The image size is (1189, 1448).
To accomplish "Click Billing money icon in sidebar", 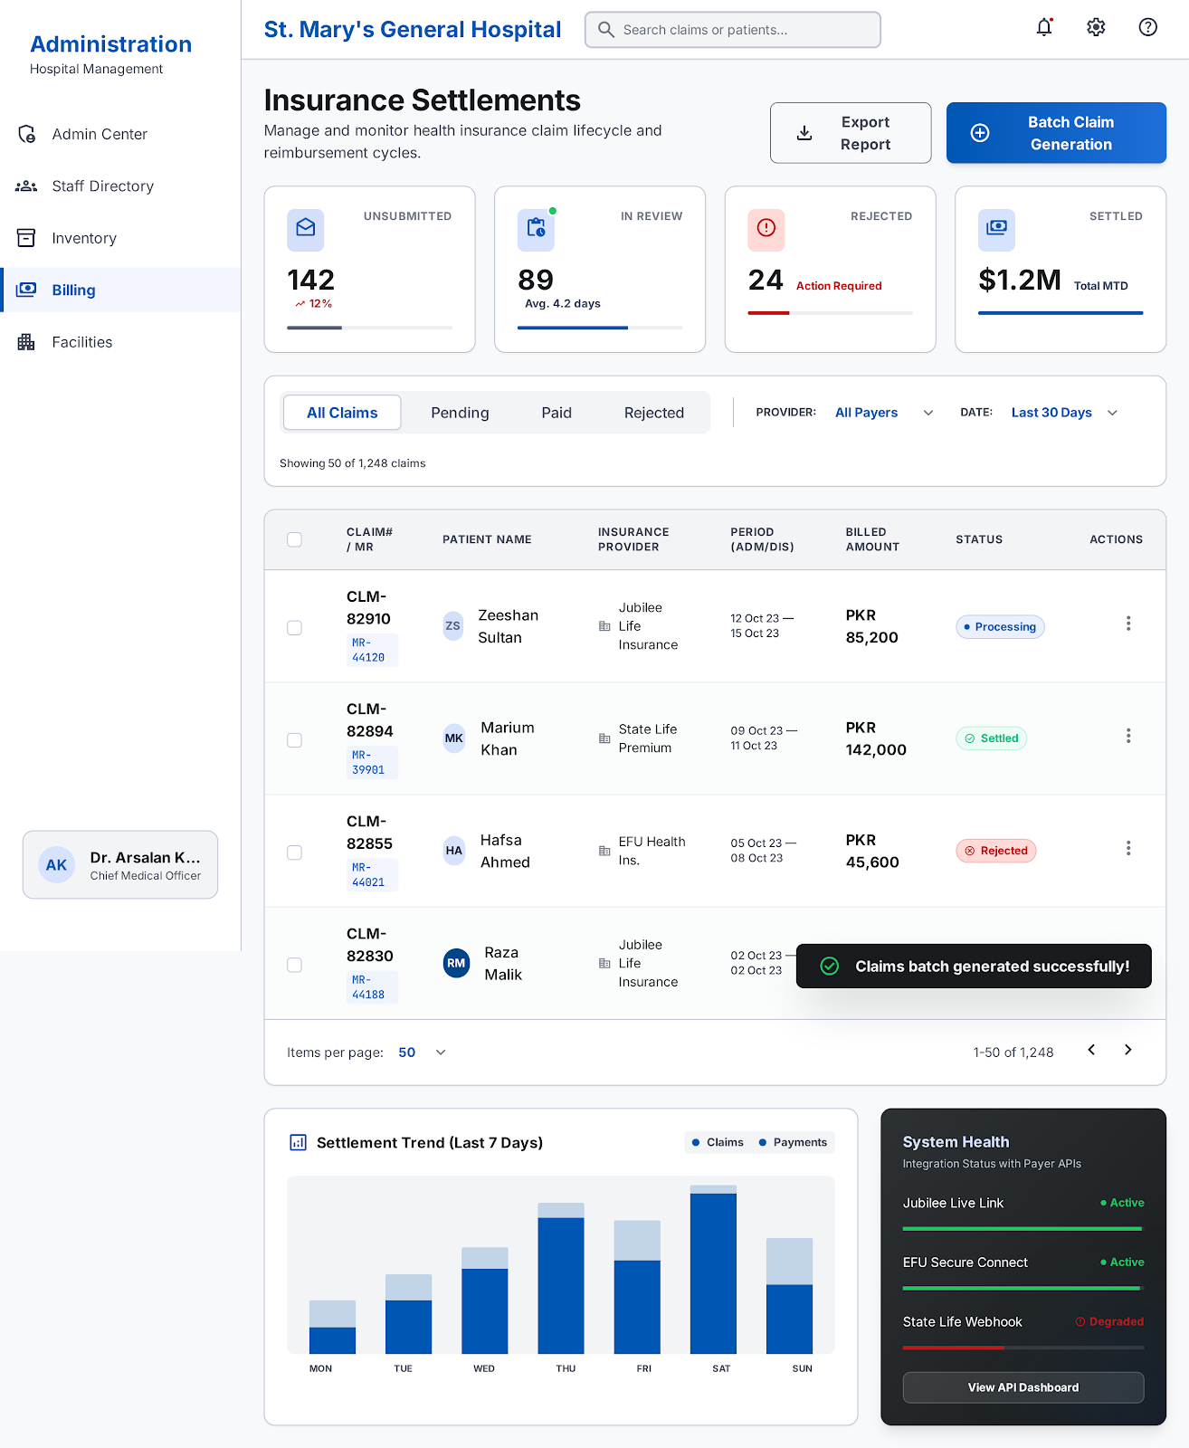I will (26, 290).
